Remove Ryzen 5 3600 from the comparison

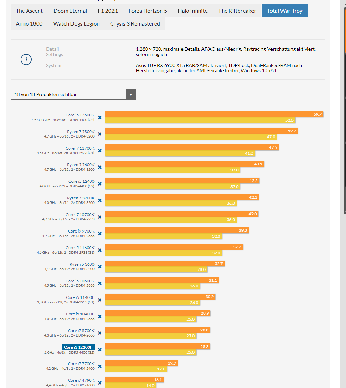tap(100, 267)
